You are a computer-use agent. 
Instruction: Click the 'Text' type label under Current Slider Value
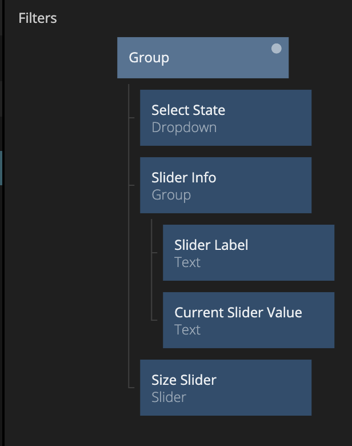(x=187, y=330)
